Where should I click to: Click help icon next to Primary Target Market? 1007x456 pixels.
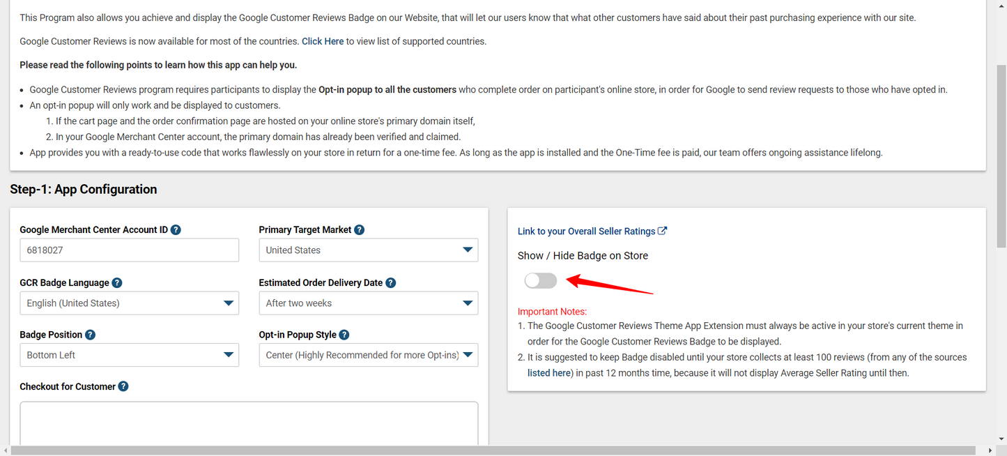[x=359, y=230]
